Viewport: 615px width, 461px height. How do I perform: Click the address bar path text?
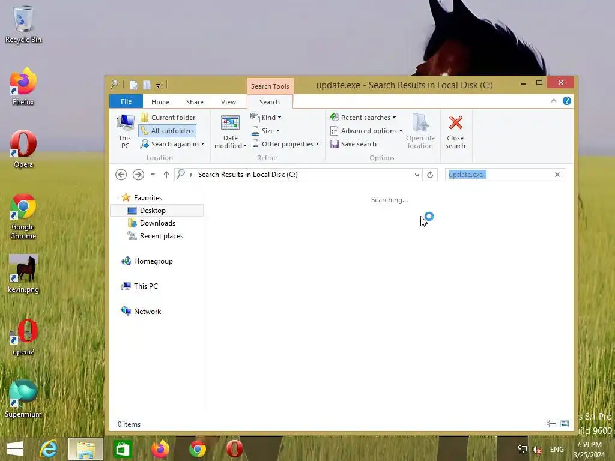[248, 175]
